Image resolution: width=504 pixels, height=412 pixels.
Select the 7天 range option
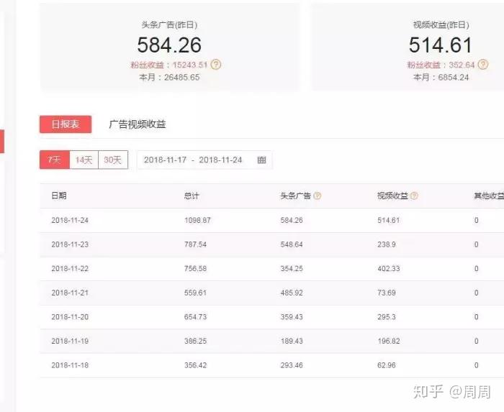click(55, 160)
